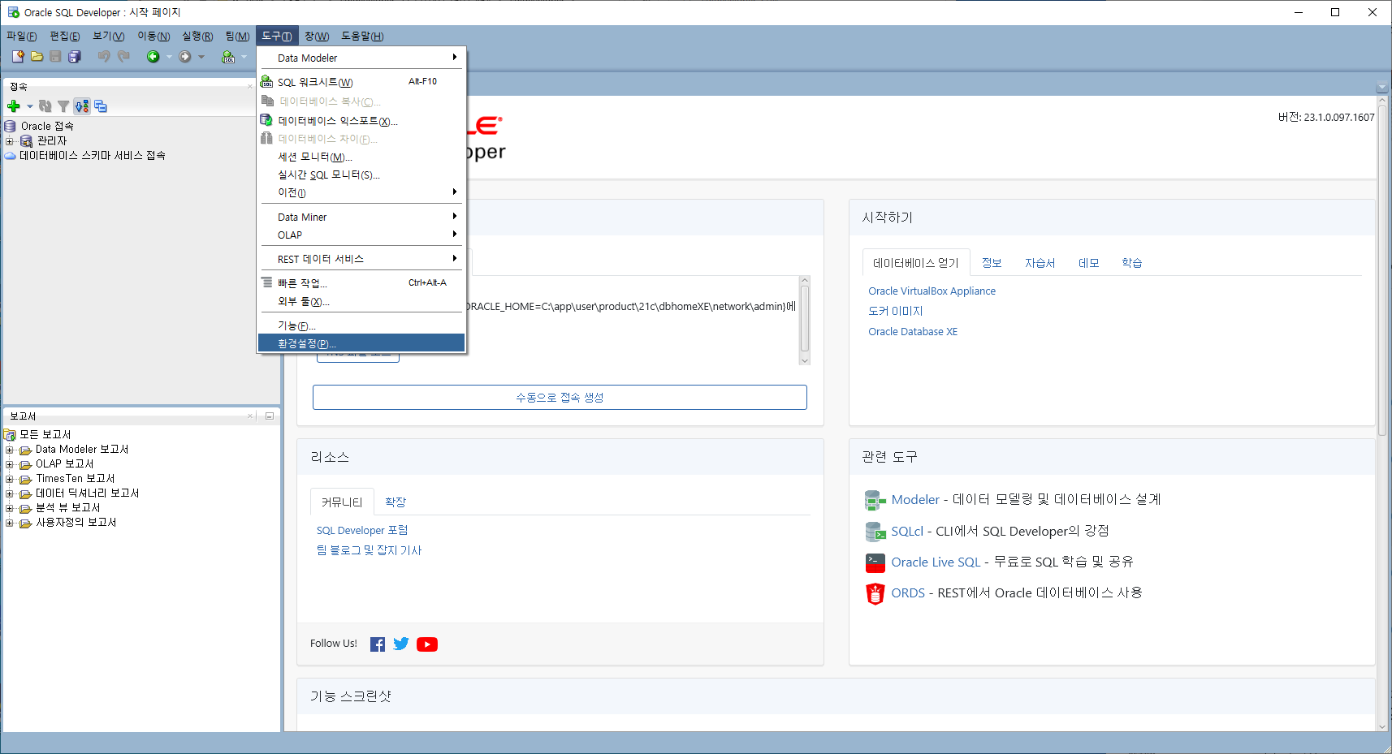Click the Twitter bird icon
This screenshot has width=1392, height=754.
[x=401, y=644]
